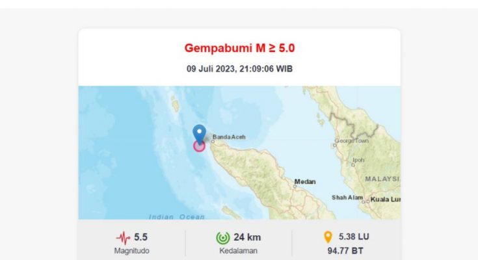Viewport: 478px width, 260px height.
Task: Click the green depth ripple icon
Action: point(223,238)
